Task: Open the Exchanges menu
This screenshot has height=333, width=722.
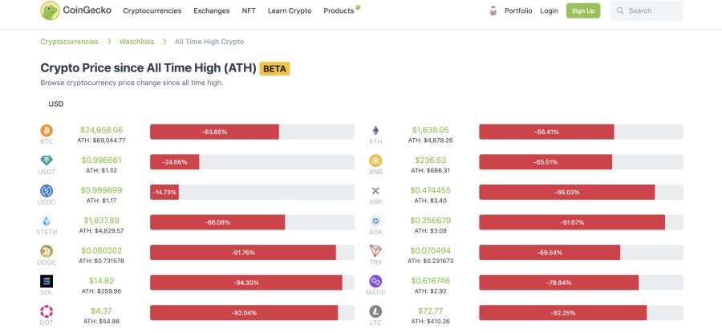Action: pos(212,10)
